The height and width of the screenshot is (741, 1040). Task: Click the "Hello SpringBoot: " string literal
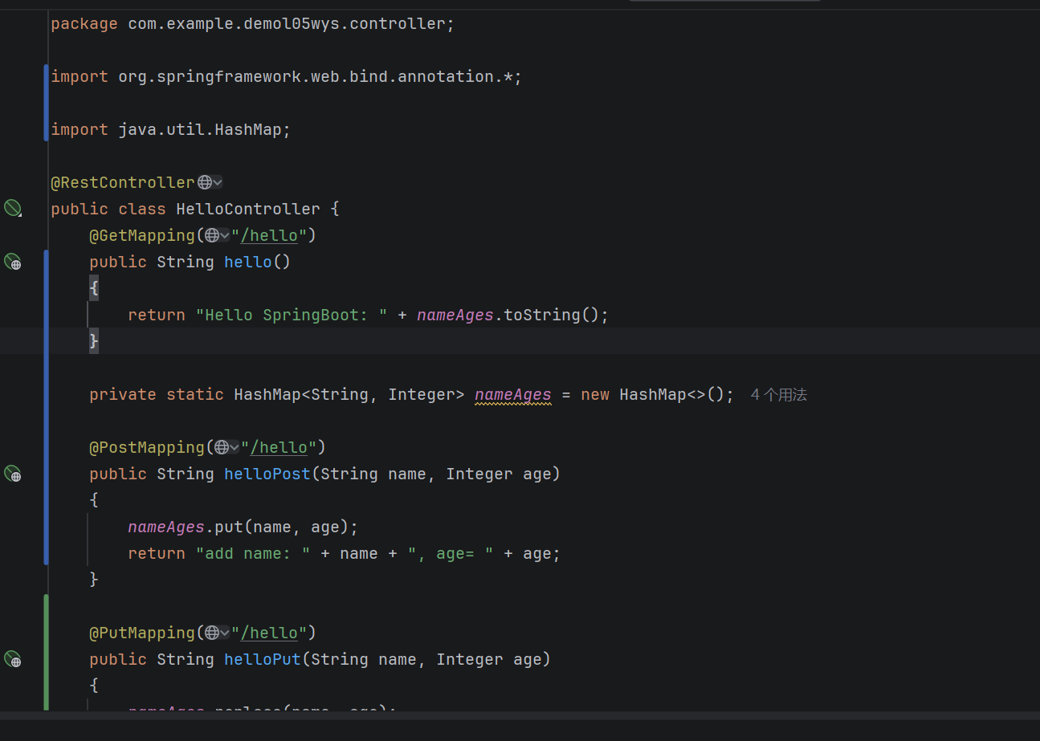(292, 315)
